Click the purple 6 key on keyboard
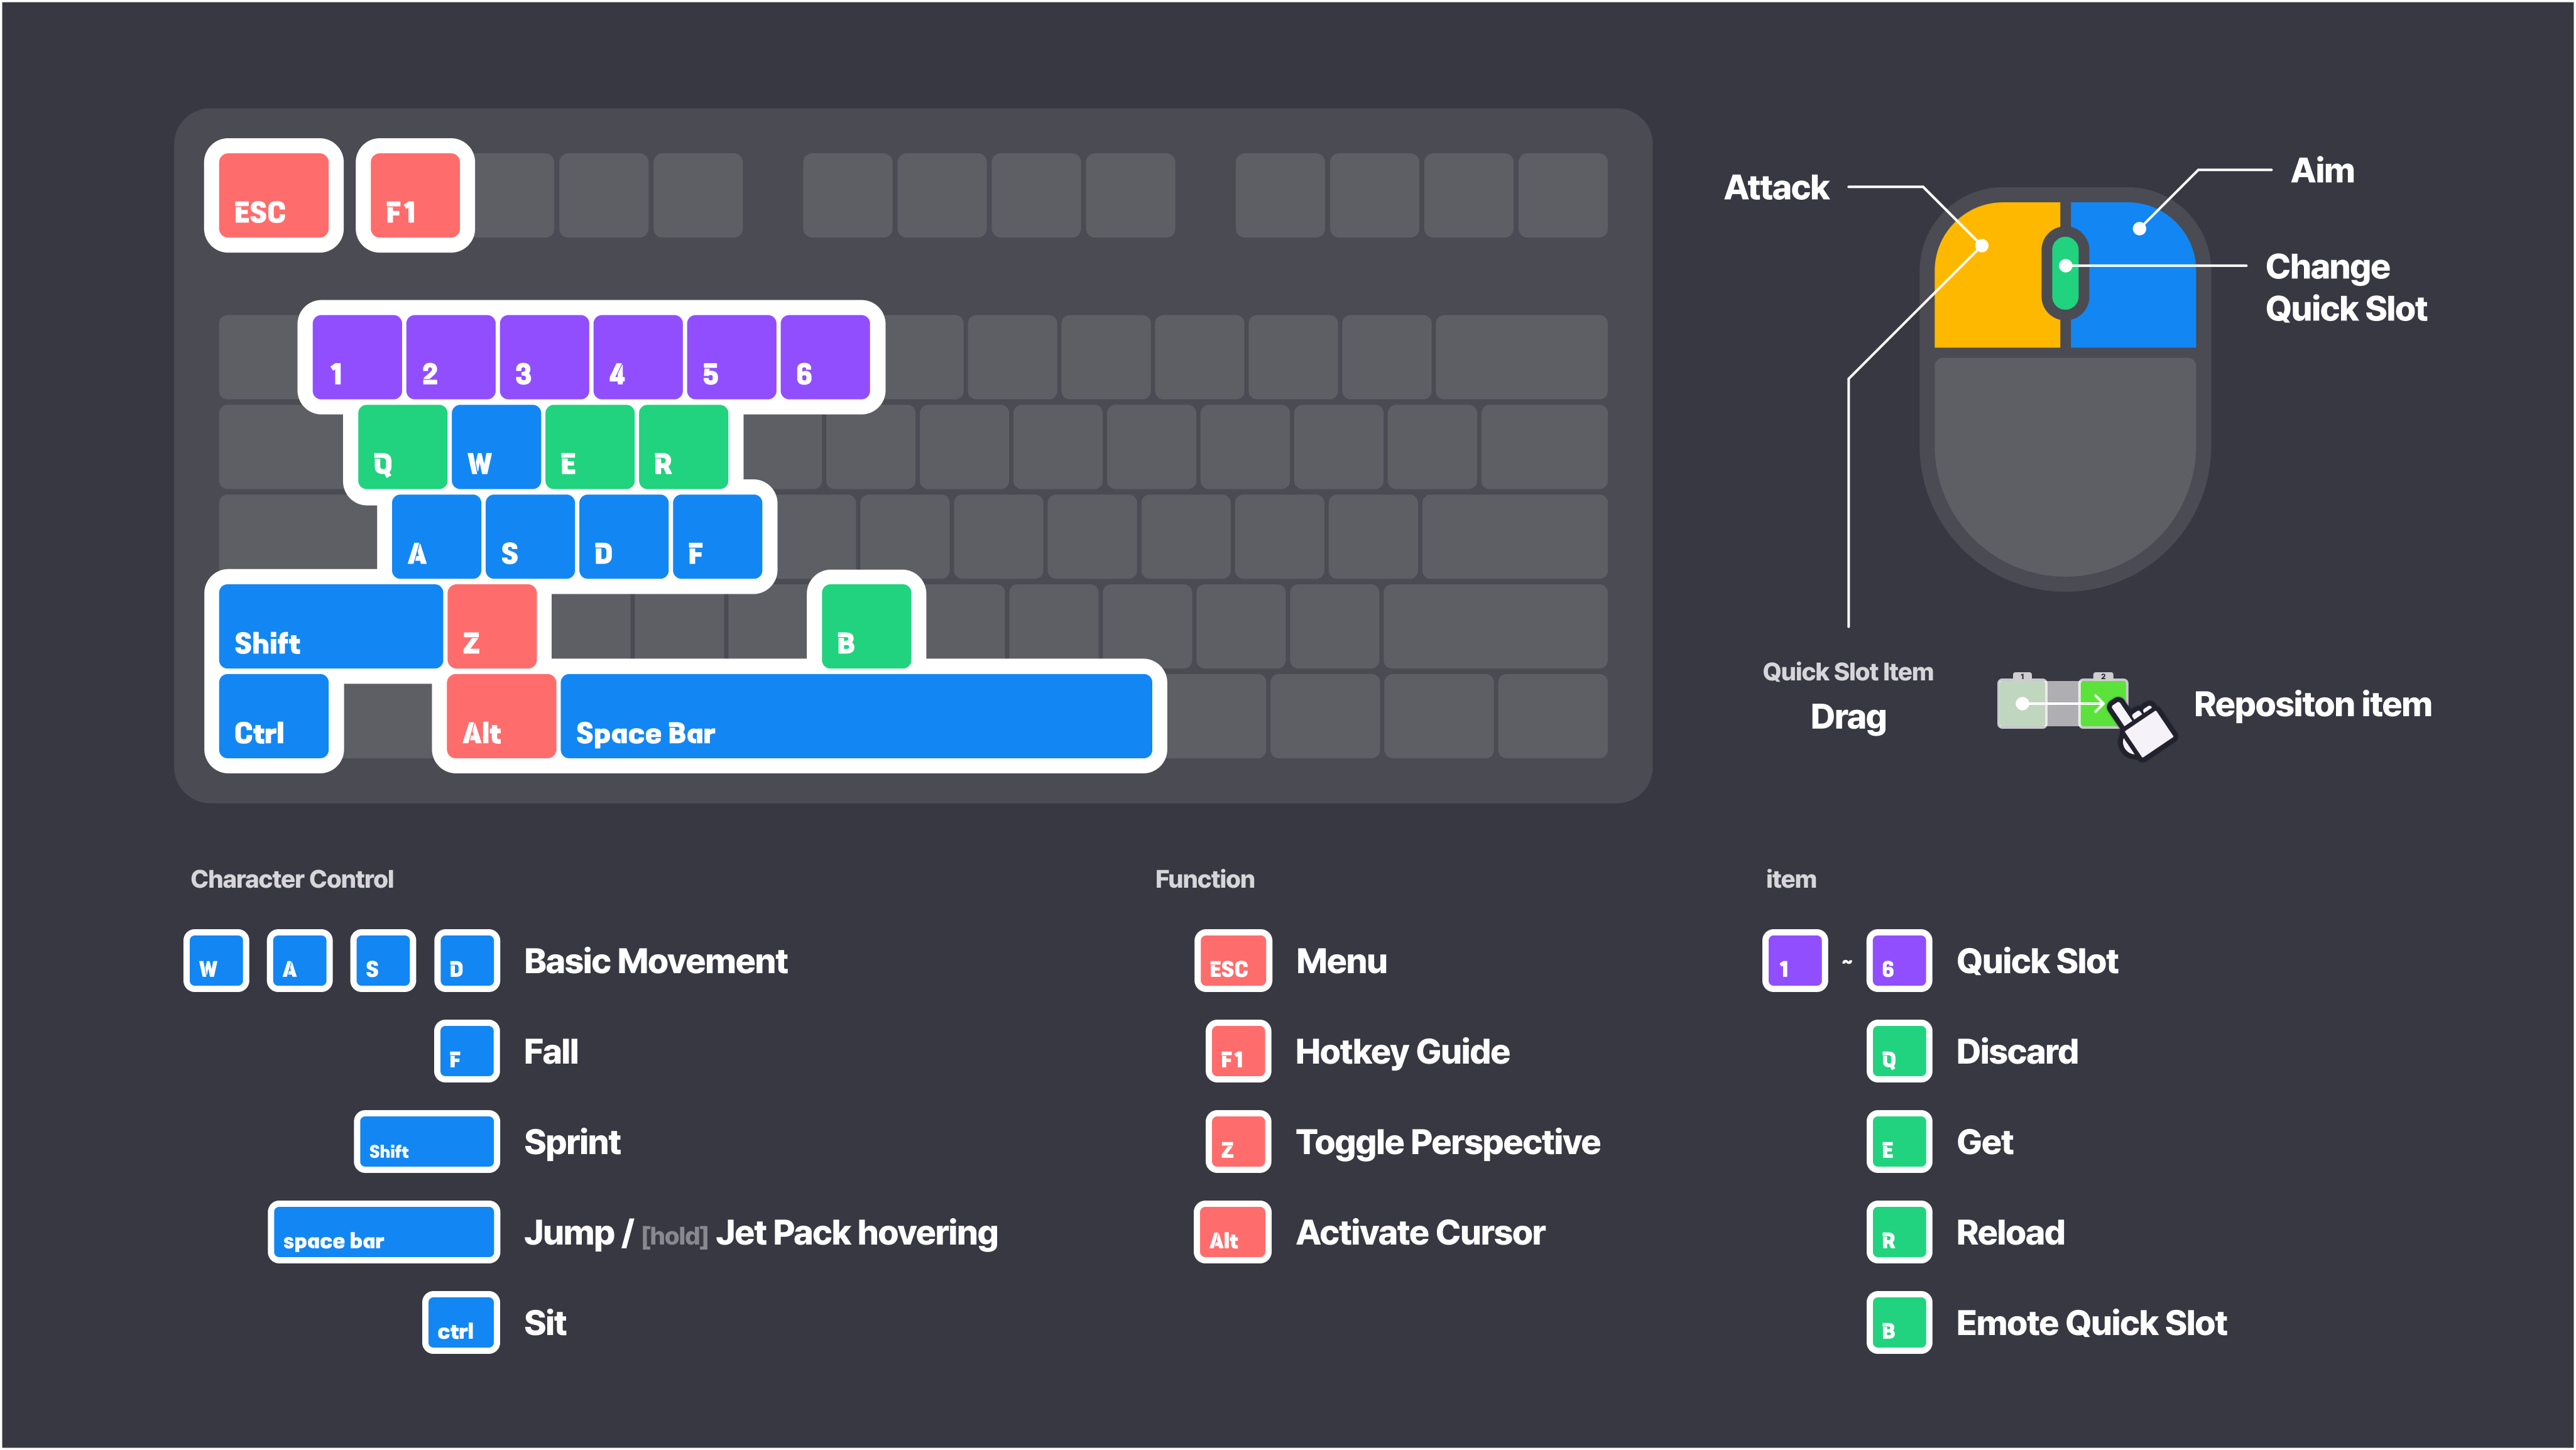Screen dimensions: 2576x1450 pos(825,357)
